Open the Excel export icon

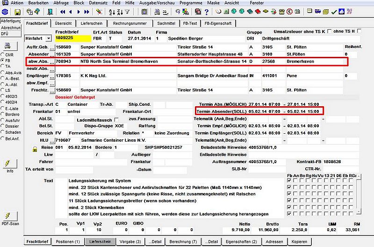coord(226,11)
